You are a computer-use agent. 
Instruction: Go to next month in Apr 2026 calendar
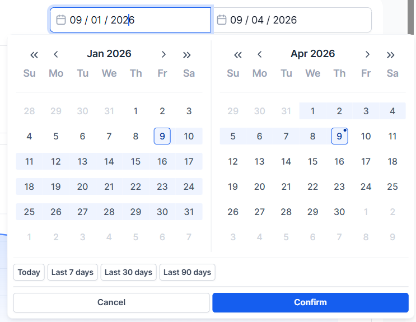click(x=367, y=54)
